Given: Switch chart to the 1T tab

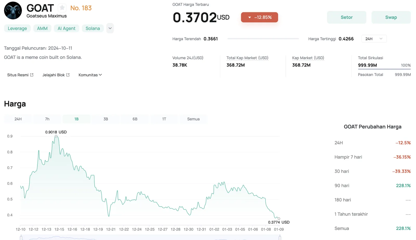Looking at the screenshot, I should pos(164,119).
